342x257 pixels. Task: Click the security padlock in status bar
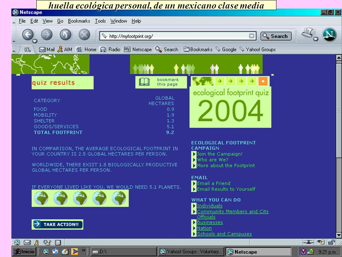(x=332, y=242)
